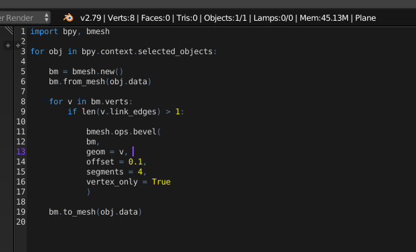Click the segments value 4
The width and height of the screenshot is (416, 252).
(x=140, y=172)
